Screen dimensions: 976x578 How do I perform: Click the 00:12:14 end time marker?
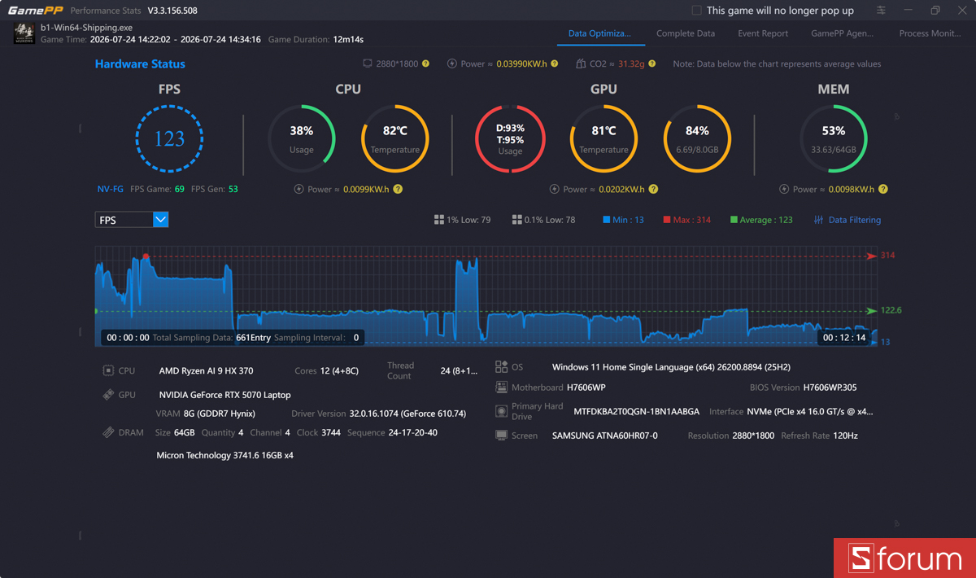point(844,337)
